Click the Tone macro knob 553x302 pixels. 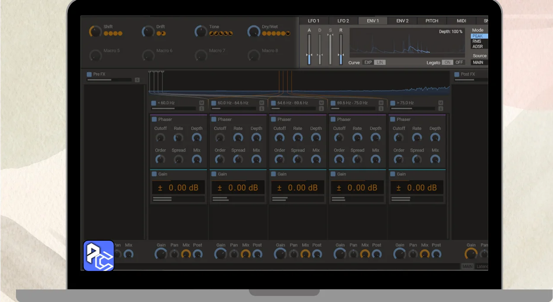coord(200,31)
